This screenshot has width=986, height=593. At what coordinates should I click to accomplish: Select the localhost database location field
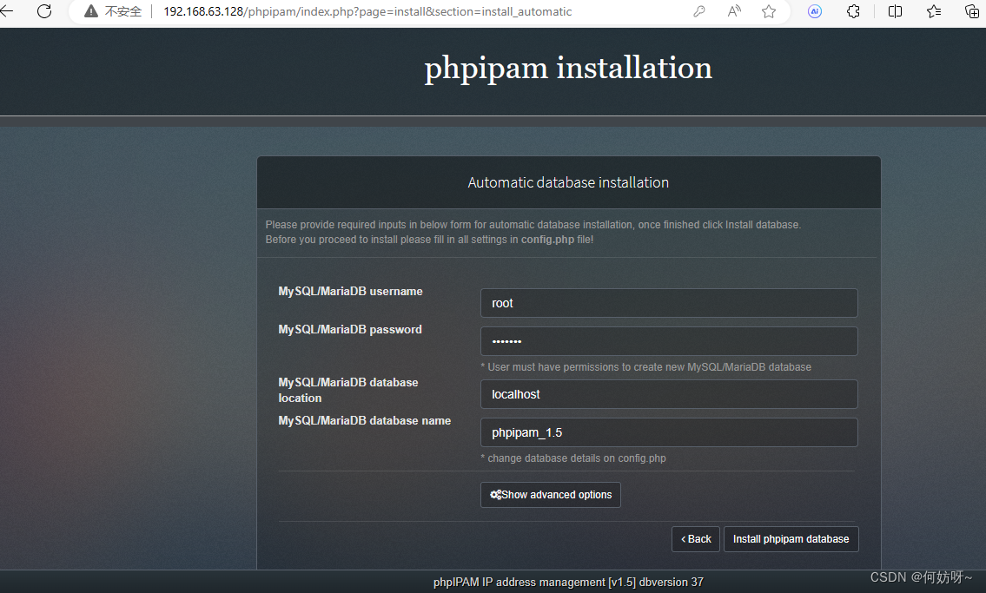tap(668, 393)
